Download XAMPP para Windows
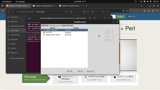 coord(65,79)
